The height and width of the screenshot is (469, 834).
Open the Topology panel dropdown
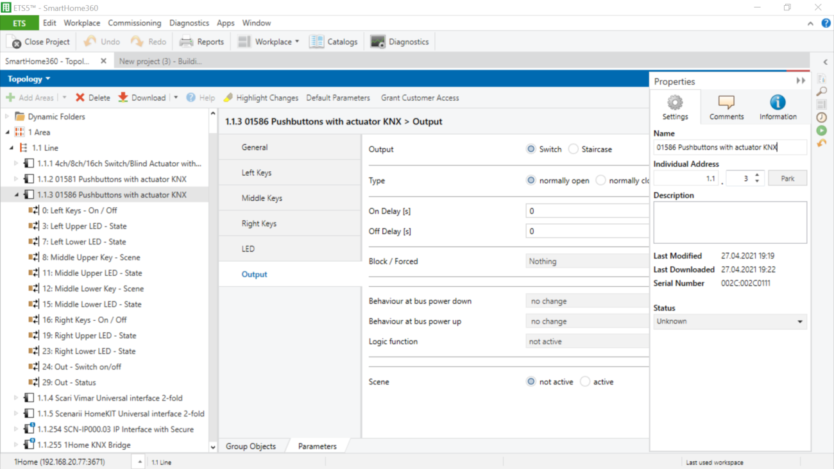pyautogui.click(x=29, y=79)
